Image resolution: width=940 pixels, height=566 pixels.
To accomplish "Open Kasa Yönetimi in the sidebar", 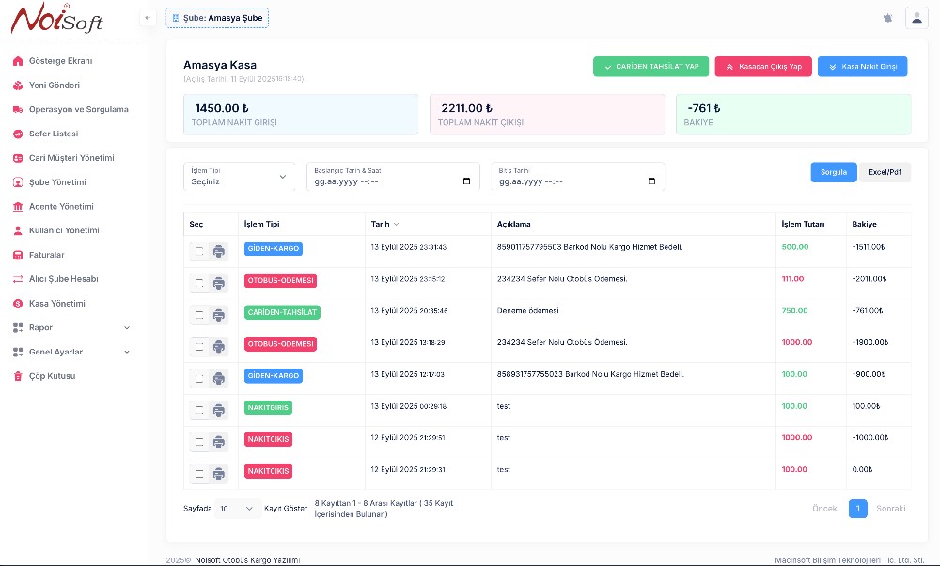I will coord(56,304).
